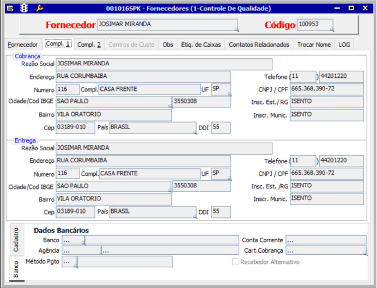The image size is (377, 288).
Task: Click the list menu icon in title bar
Action: 10,9
